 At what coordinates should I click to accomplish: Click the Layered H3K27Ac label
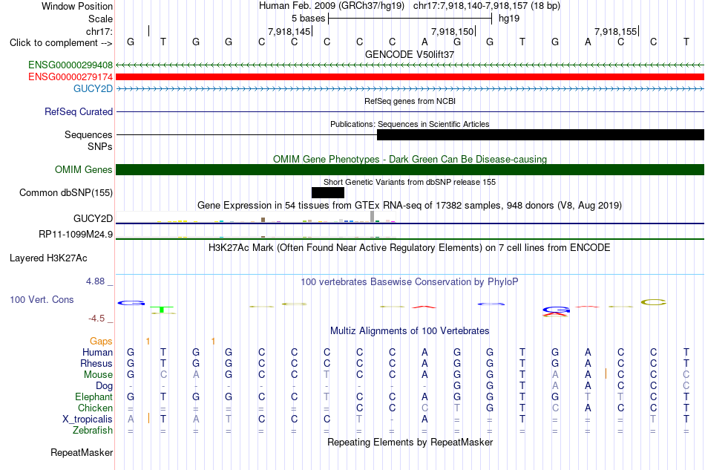point(48,258)
